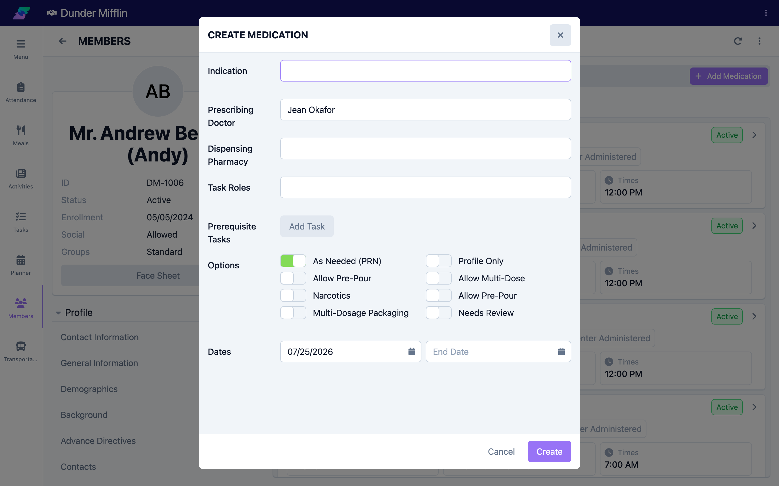
Task: Open Contact Information profile item
Action: tap(100, 337)
